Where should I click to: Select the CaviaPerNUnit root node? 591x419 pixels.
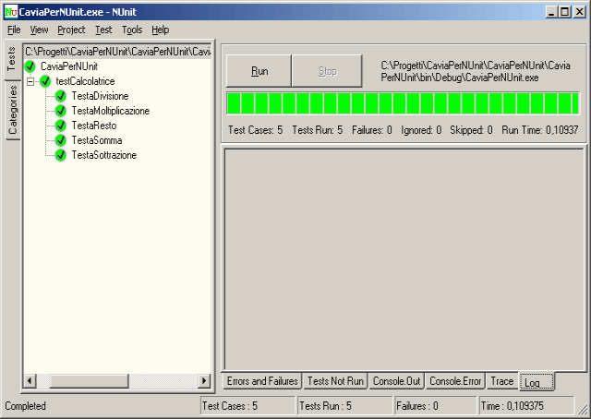point(69,66)
